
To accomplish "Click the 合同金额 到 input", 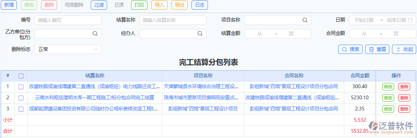I will (396, 33).
